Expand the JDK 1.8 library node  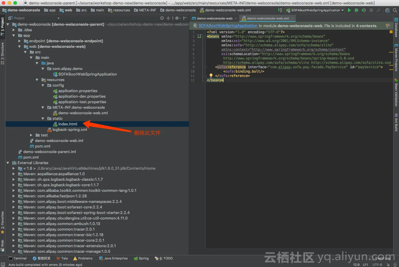point(14,168)
